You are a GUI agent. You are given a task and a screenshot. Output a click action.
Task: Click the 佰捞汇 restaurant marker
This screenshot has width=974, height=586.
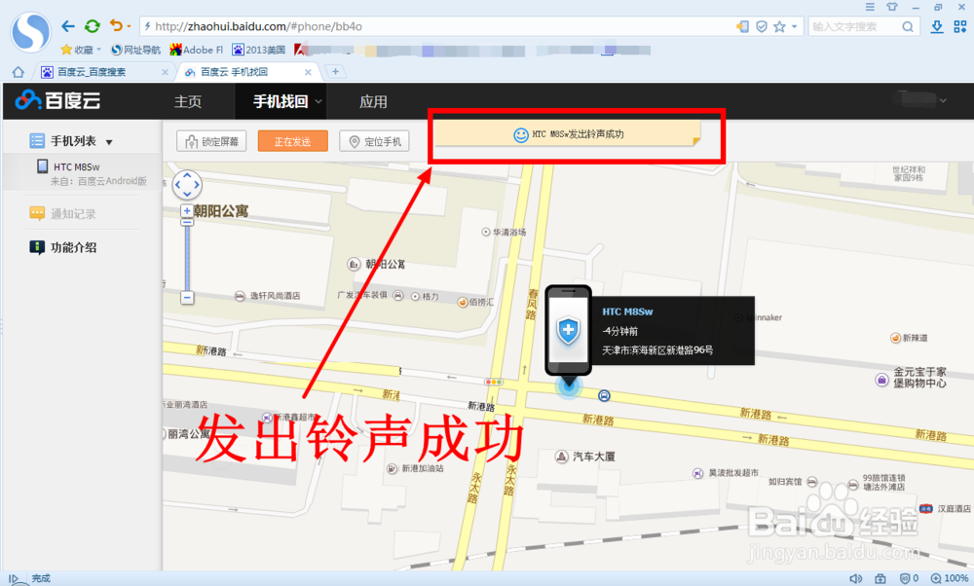[463, 303]
